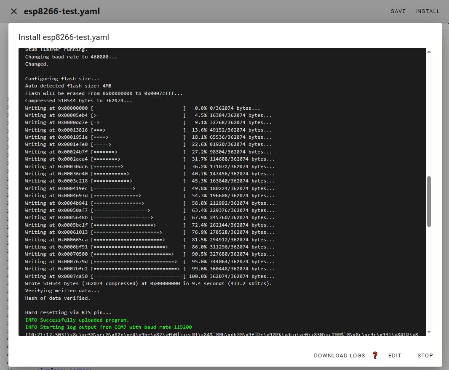Close the esp8266-test.yaml editor with the X
Screen dimensions: 449x370
pyautogui.click(x=14, y=11)
